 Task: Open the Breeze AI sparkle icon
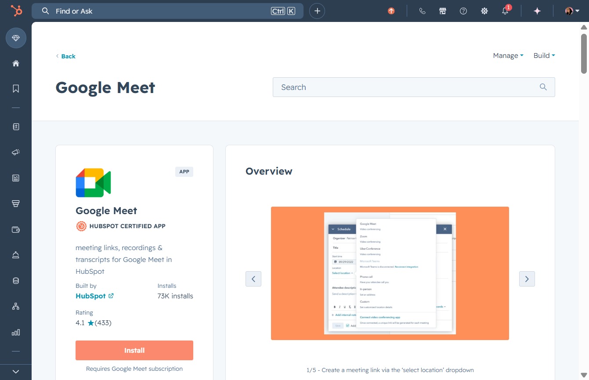[x=537, y=11]
